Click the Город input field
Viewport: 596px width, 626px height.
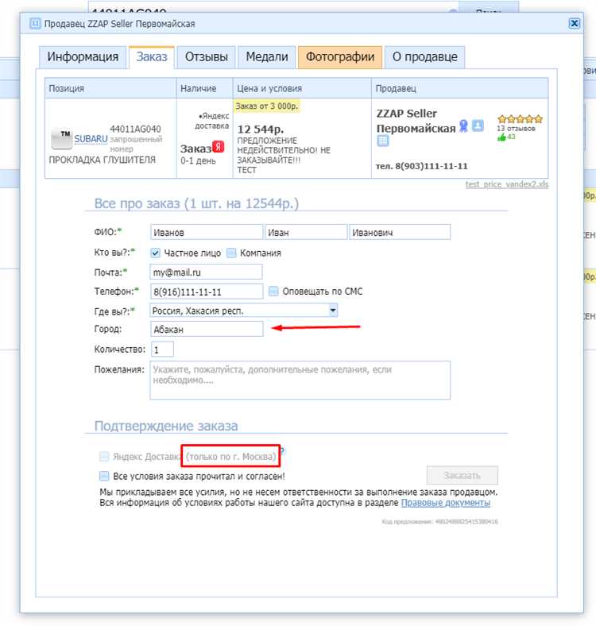pos(206,329)
